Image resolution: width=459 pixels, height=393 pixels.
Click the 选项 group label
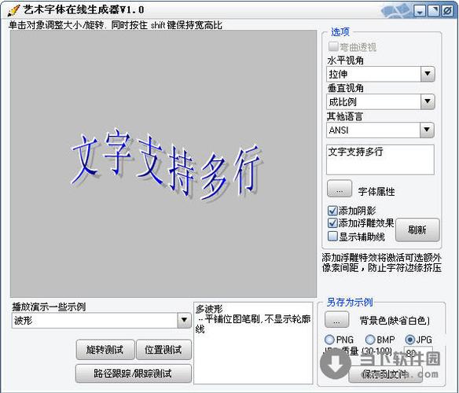(340, 31)
